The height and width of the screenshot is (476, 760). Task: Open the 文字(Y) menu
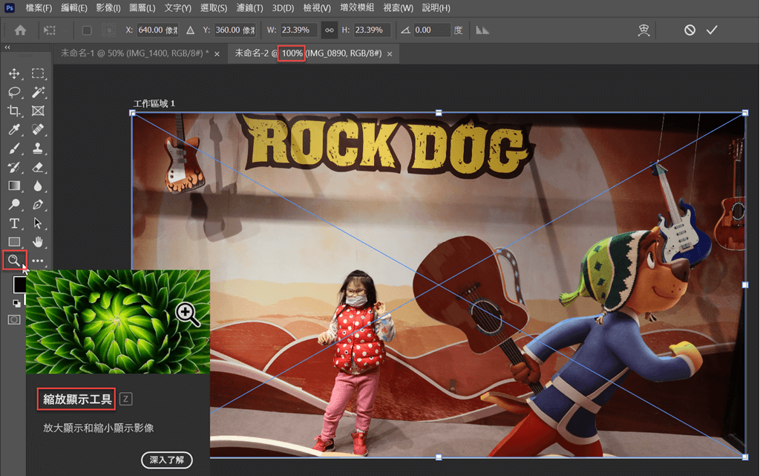[177, 7]
